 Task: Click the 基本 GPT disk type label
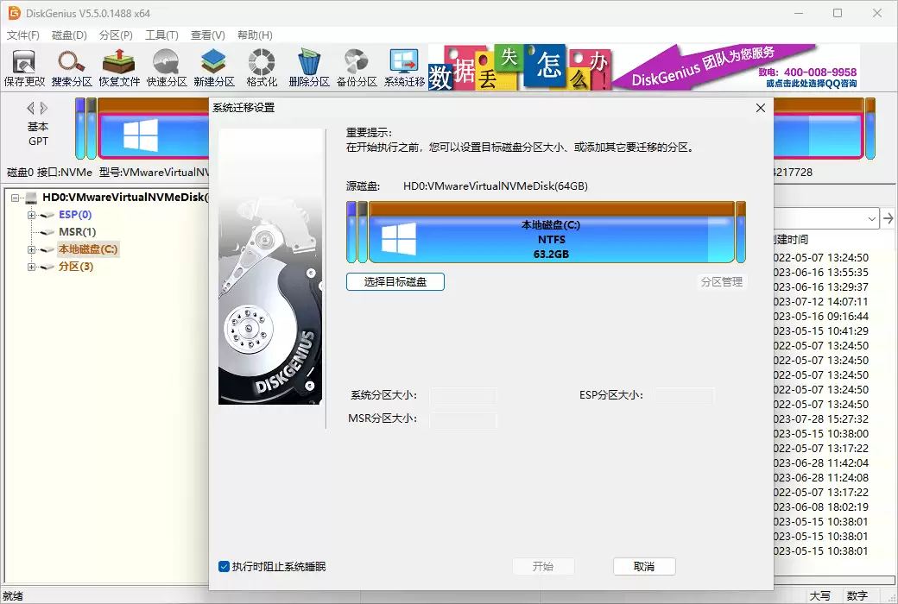click(38, 134)
